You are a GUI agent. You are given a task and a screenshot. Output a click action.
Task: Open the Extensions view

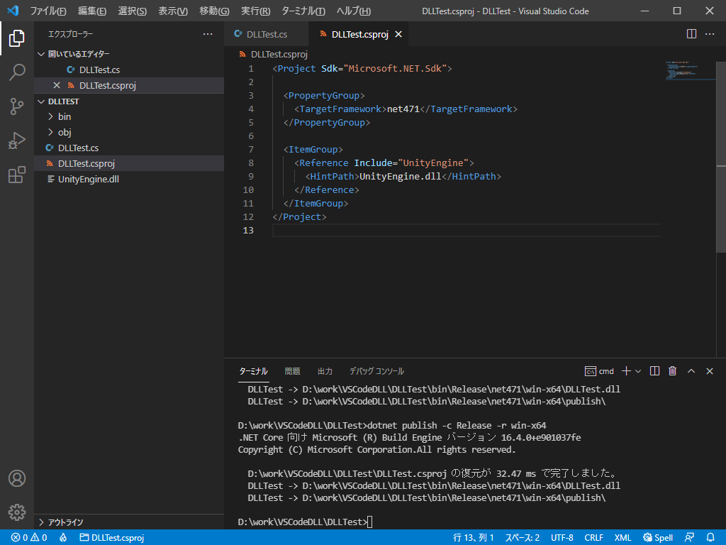click(x=17, y=175)
